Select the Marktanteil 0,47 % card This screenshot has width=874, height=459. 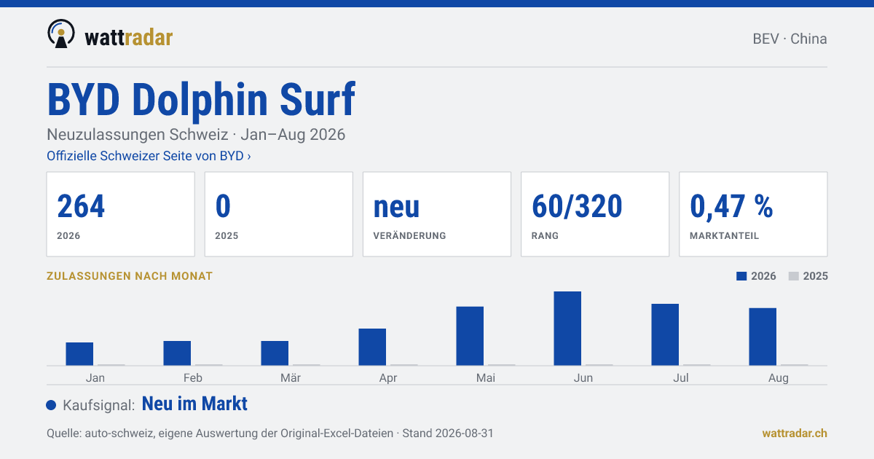pyautogui.click(x=753, y=214)
